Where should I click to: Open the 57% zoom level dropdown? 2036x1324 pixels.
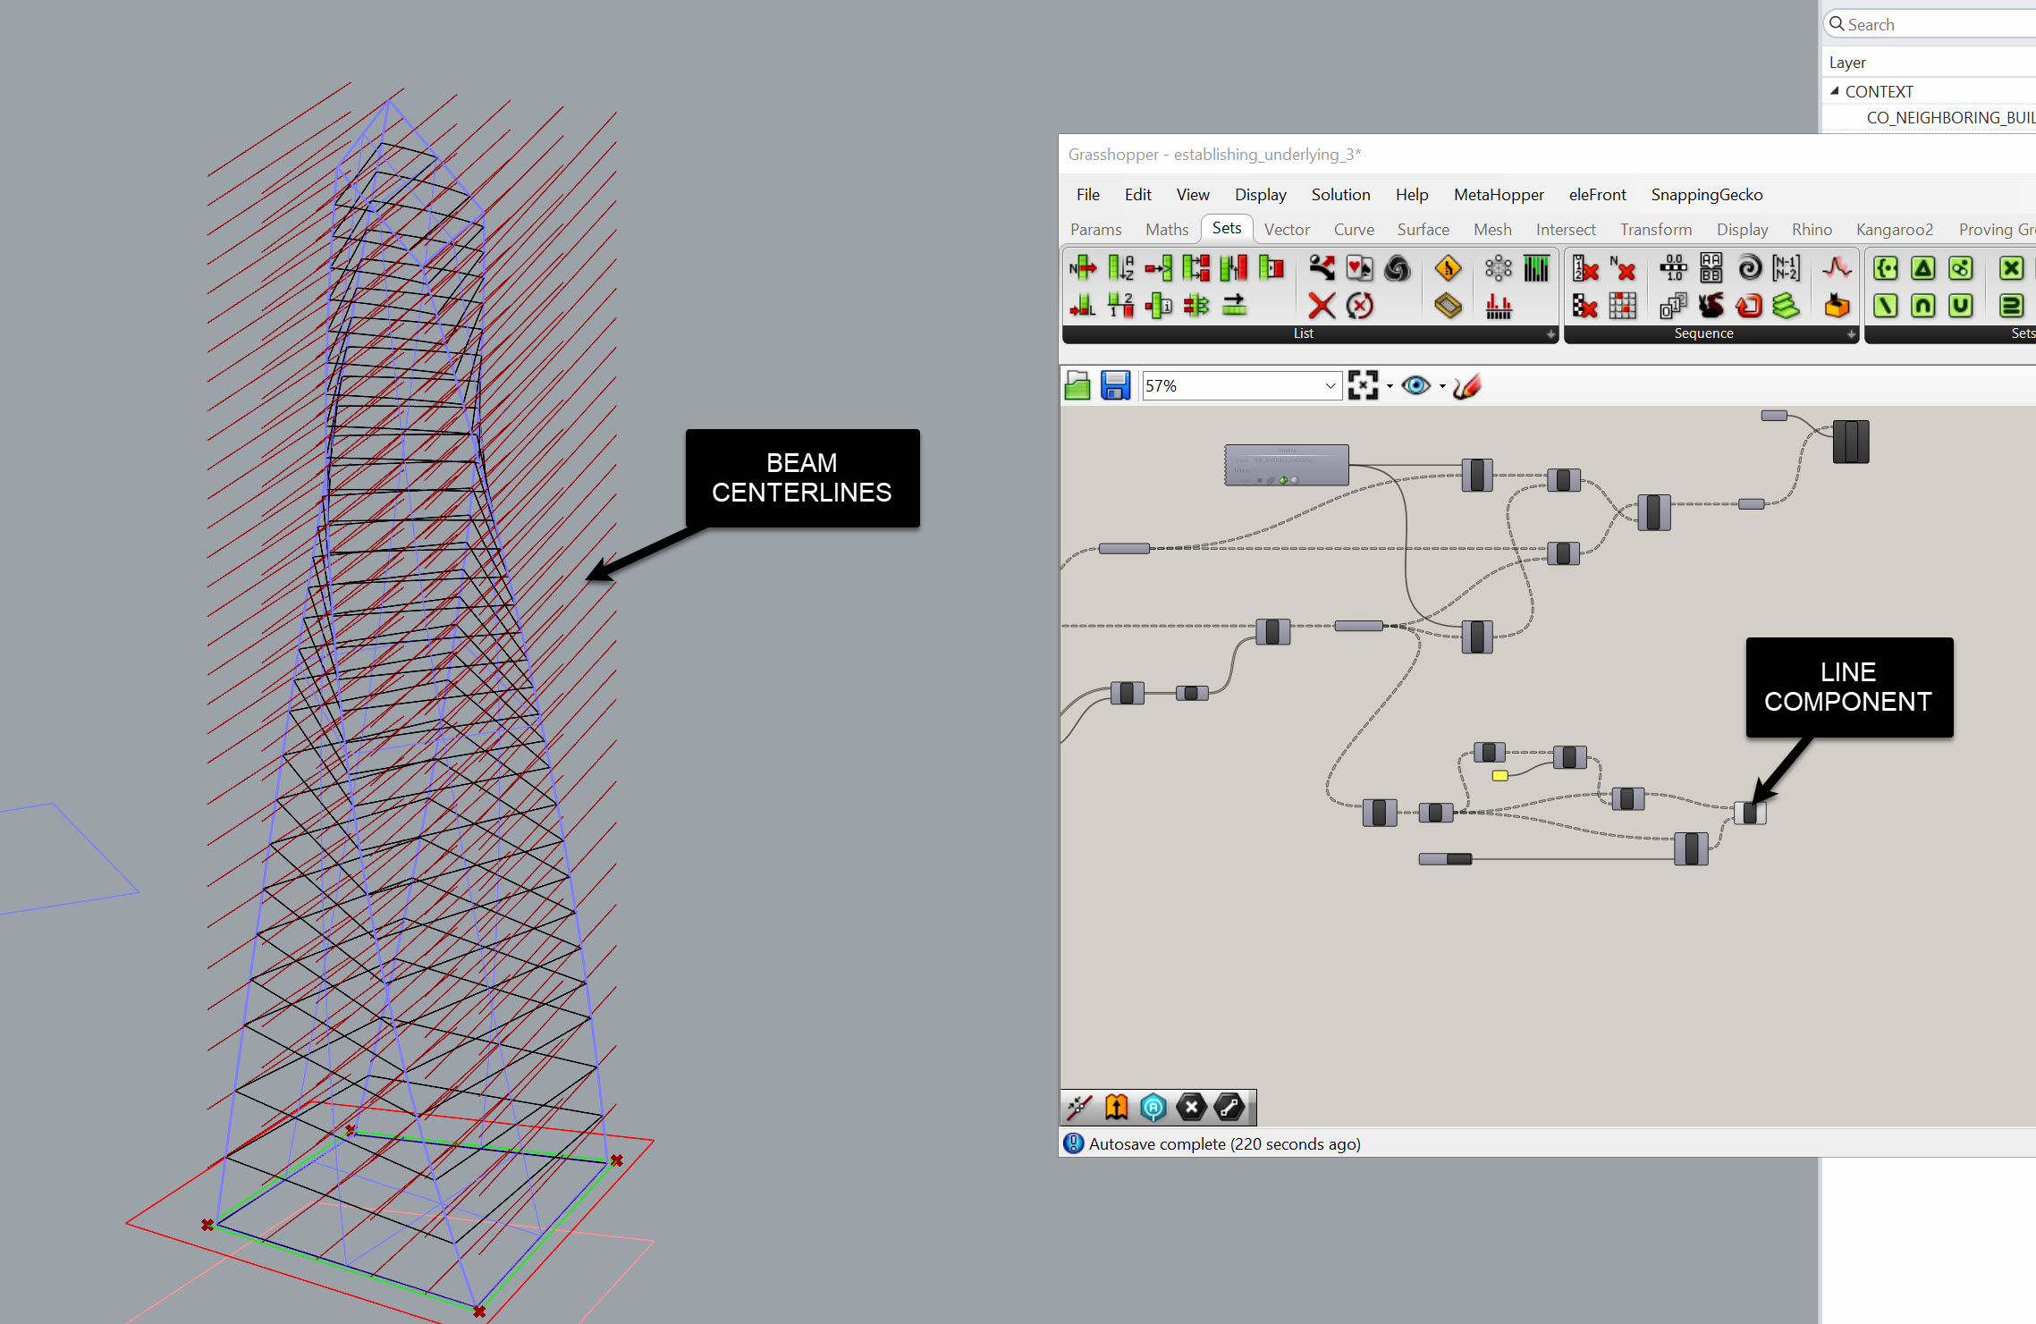pyautogui.click(x=1330, y=386)
